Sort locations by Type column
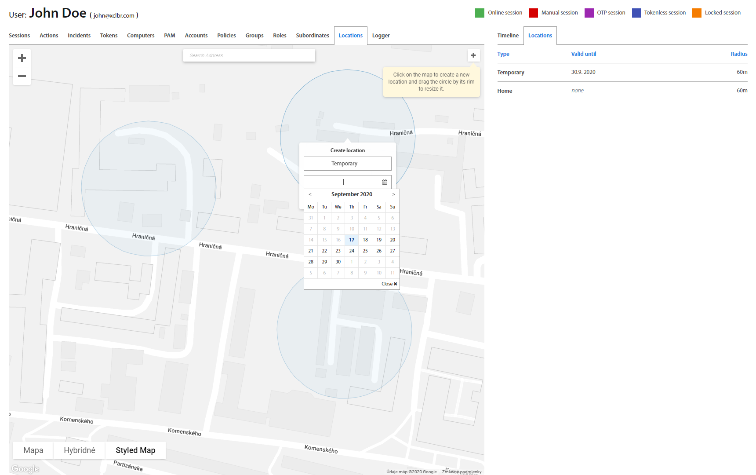The width and height of the screenshot is (756, 475). pos(503,54)
